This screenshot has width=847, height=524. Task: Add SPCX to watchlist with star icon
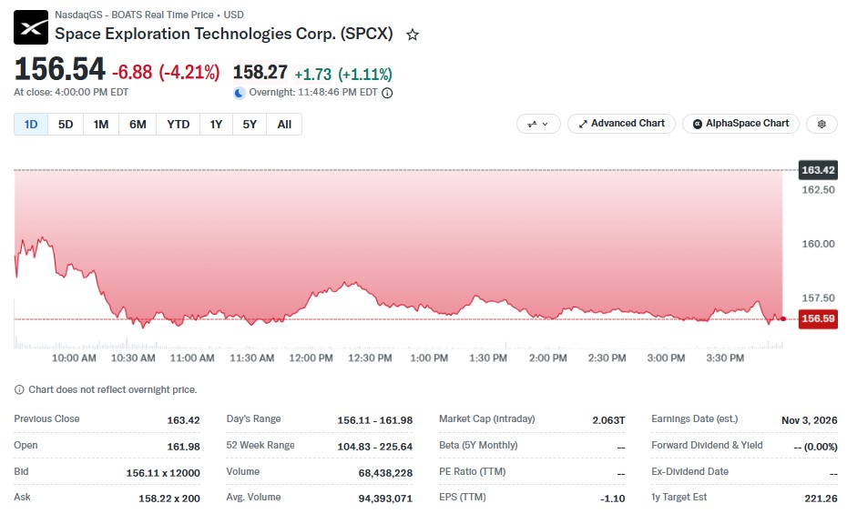tap(413, 35)
